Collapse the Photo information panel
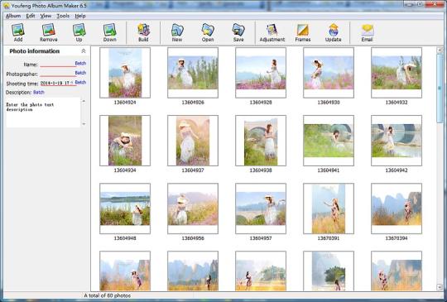 coord(84,51)
